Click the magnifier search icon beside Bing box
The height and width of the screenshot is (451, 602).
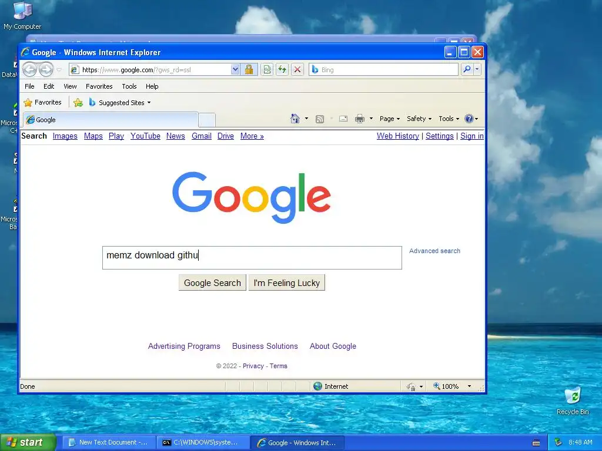point(467,69)
